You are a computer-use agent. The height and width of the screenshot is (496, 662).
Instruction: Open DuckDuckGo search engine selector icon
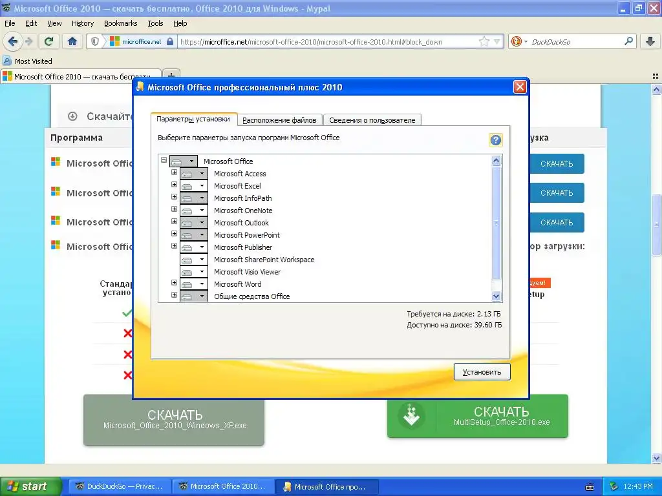[x=519, y=41]
